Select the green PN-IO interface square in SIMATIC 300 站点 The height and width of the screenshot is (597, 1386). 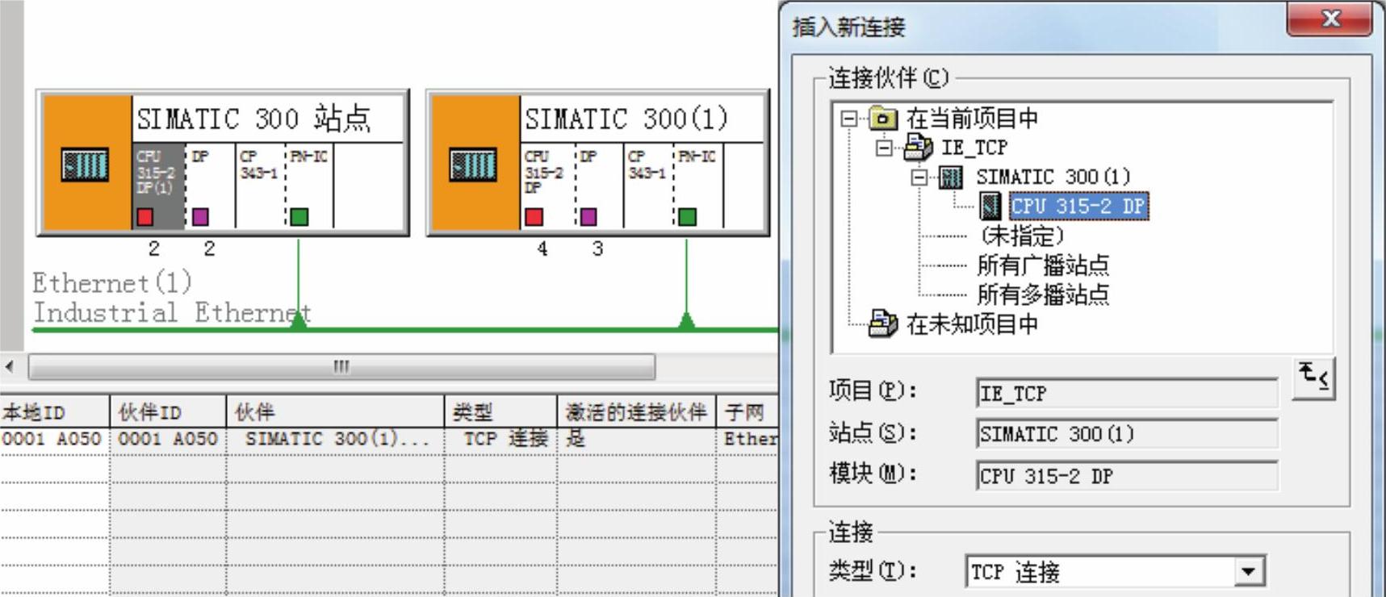pos(299,216)
